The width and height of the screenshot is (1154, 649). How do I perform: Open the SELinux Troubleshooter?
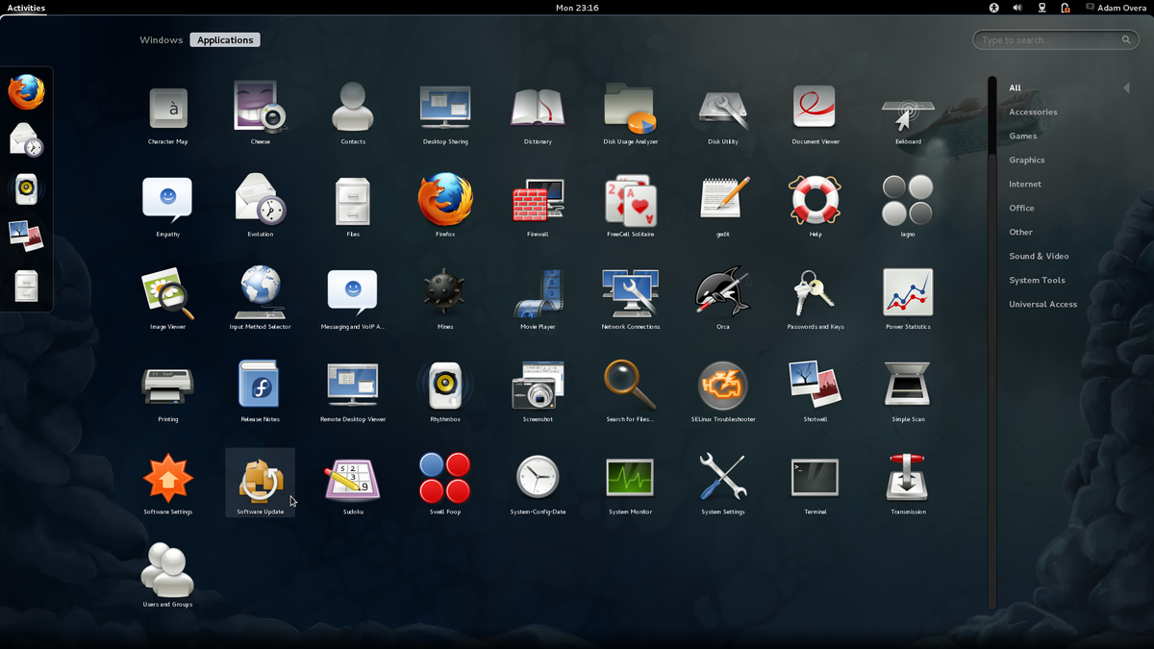(x=722, y=387)
